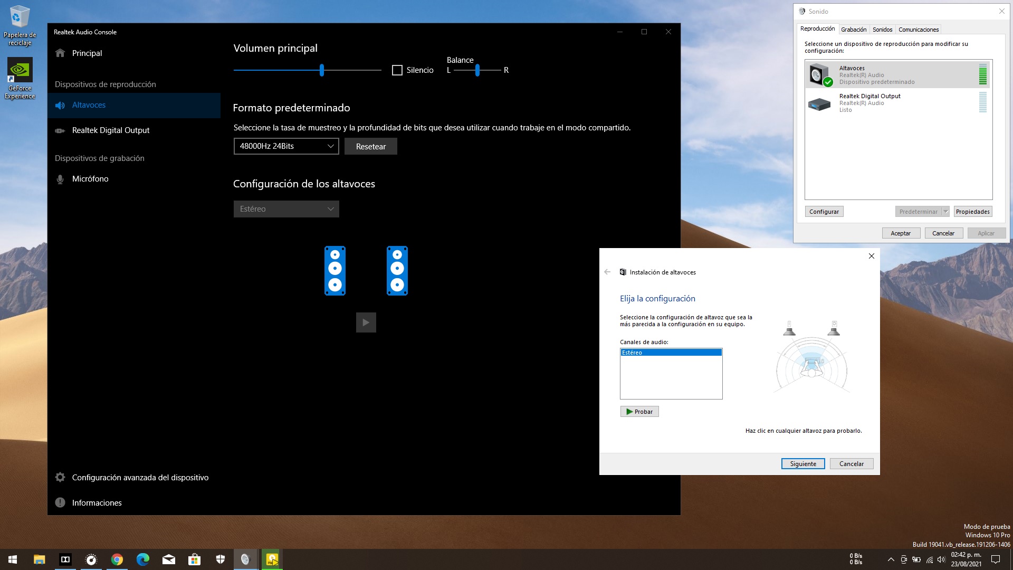Open the Micrófono recording device in the console sidebar
Image resolution: width=1013 pixels, height=570 pixels.
click(x=135, y=179)
